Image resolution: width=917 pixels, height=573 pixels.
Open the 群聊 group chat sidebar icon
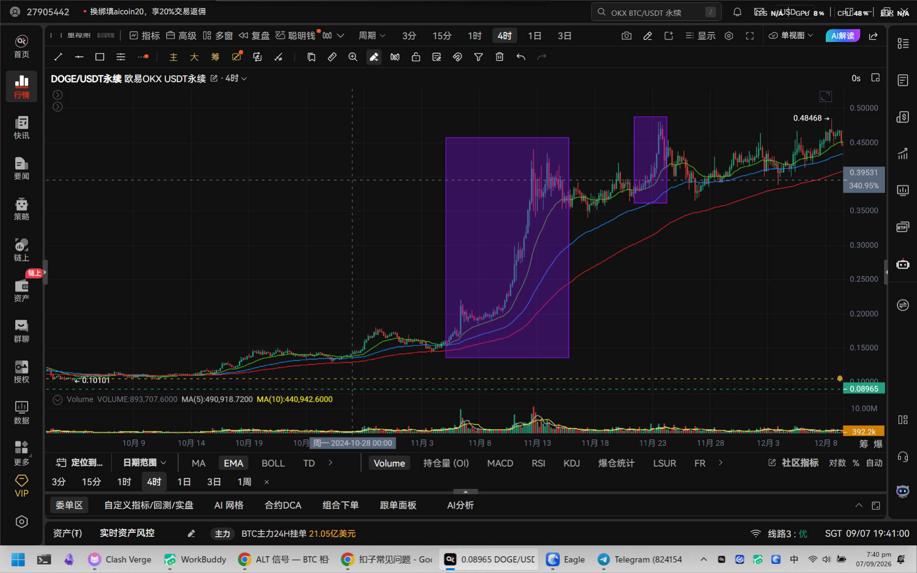coord(21,331)
